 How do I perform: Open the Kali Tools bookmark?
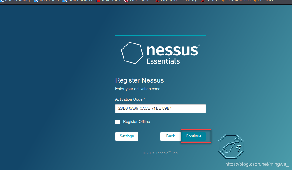[46, 1]
